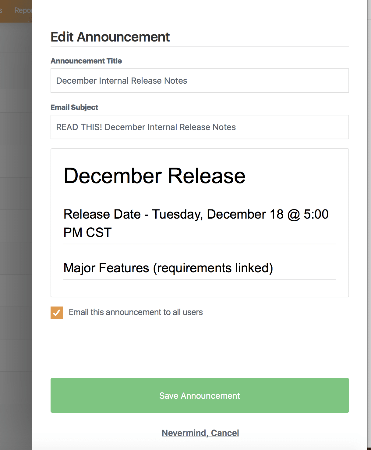Click 'PM CST' in the announcement body
371x450 pixels.
point(87,233)
